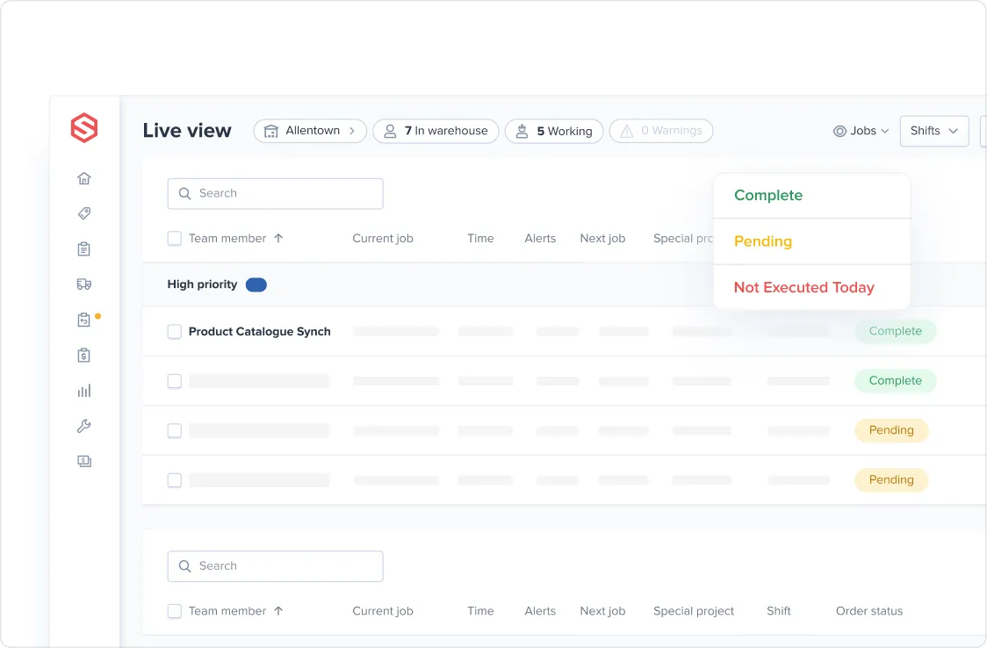Click the Complete status badge on Product Catalogue Synch
This screenshot has height=648, width=987.
(x=895, y=331)
